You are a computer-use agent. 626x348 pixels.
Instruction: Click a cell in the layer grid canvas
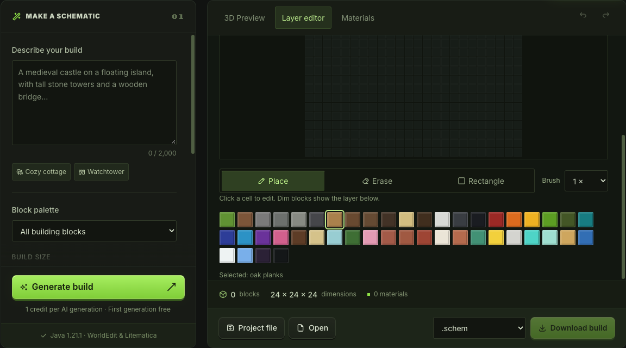pyautogui.click(x=413, y=96)
